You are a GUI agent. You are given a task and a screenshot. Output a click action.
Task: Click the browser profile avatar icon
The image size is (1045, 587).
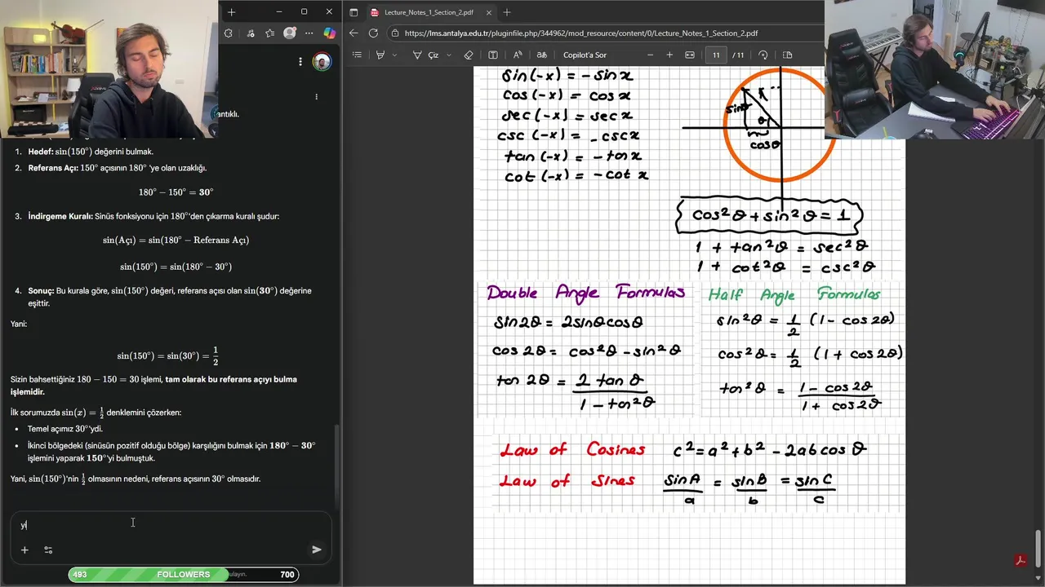click(x=290, y=33)
